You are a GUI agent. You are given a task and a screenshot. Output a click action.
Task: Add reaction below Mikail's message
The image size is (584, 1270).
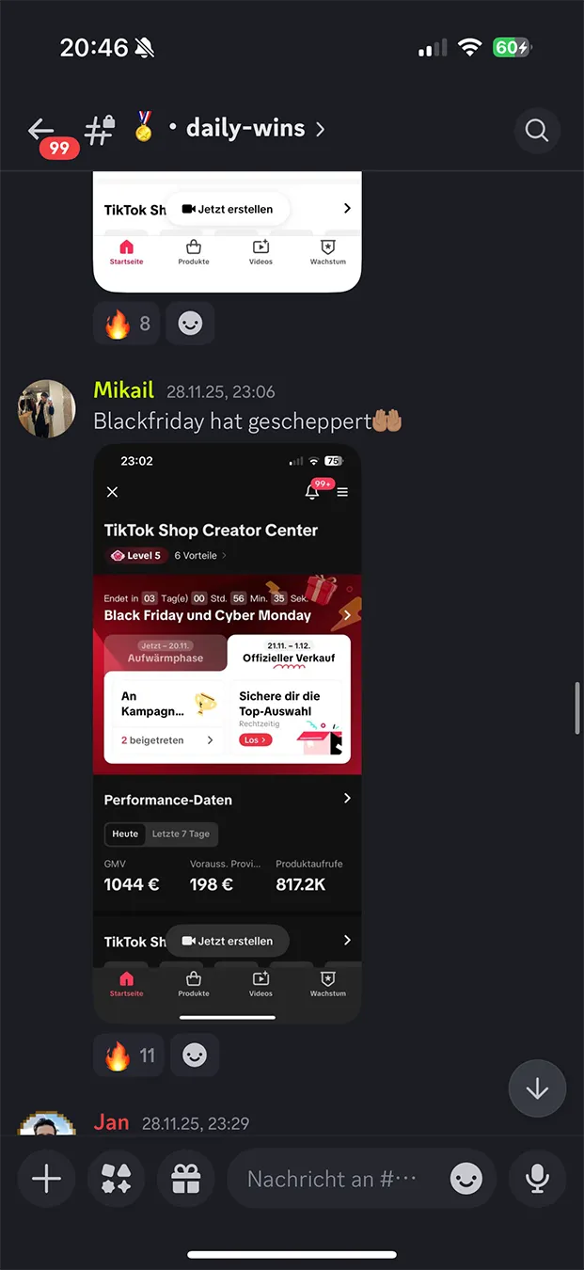tap(195, 1056)
